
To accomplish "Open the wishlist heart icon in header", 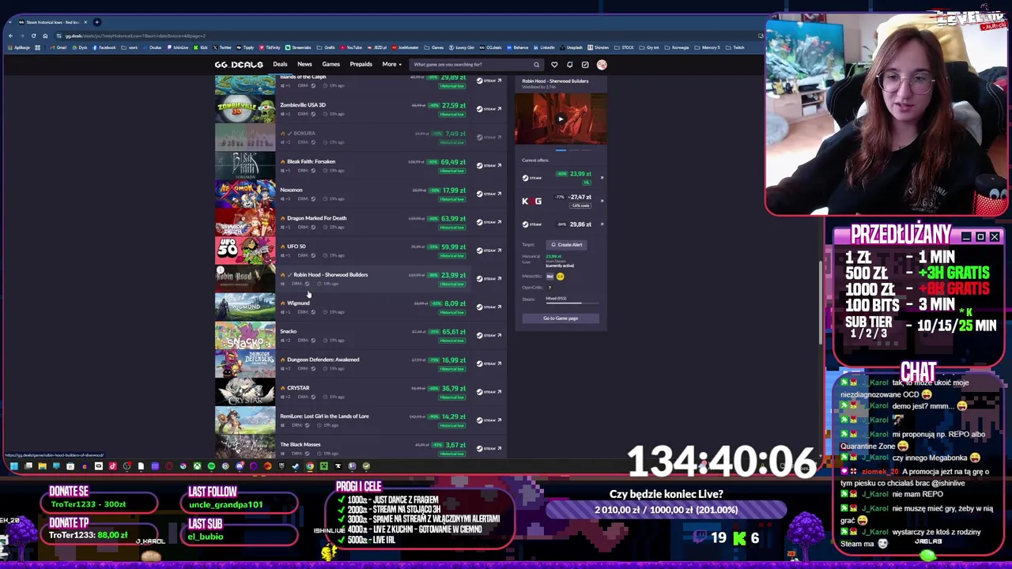I will pyautogui.click(x=554, y=65).
